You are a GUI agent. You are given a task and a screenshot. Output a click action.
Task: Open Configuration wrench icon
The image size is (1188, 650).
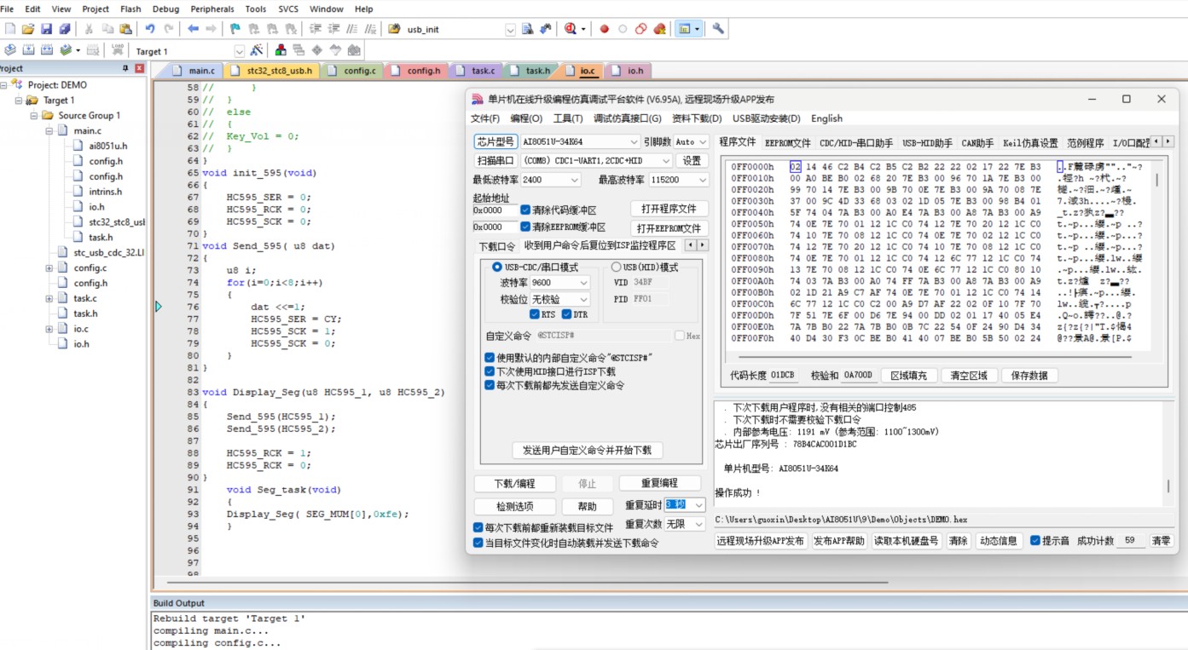[718, 29]
